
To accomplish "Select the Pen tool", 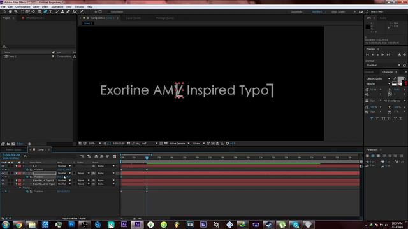I will click(45, 11).
